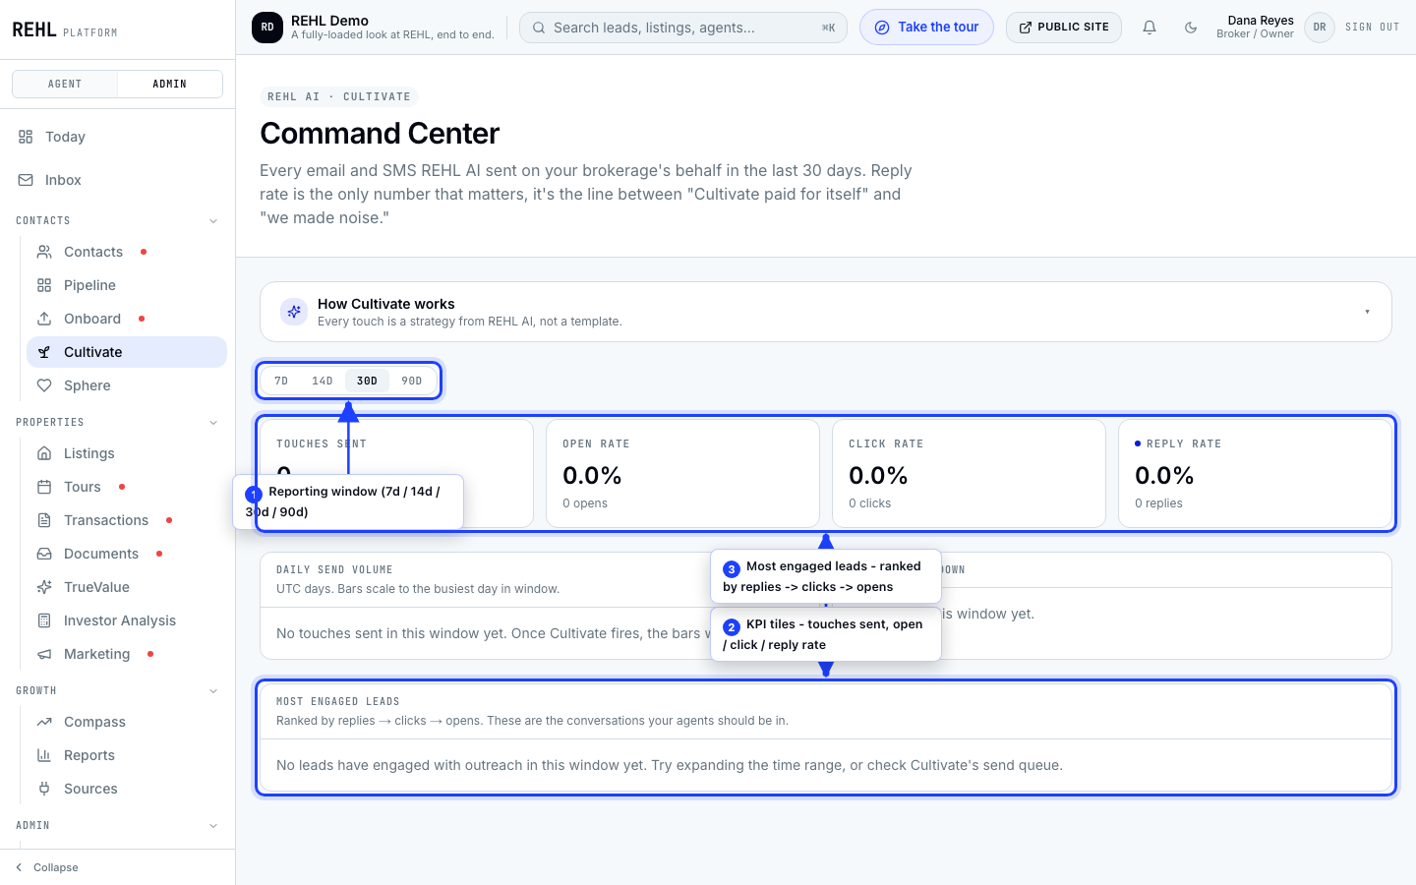Viewport: 1416px width, 885px height.
Task: Click the REHL AI · Cultivate breadcrumb
Action: pyautogui.click(x=339, y=96)
